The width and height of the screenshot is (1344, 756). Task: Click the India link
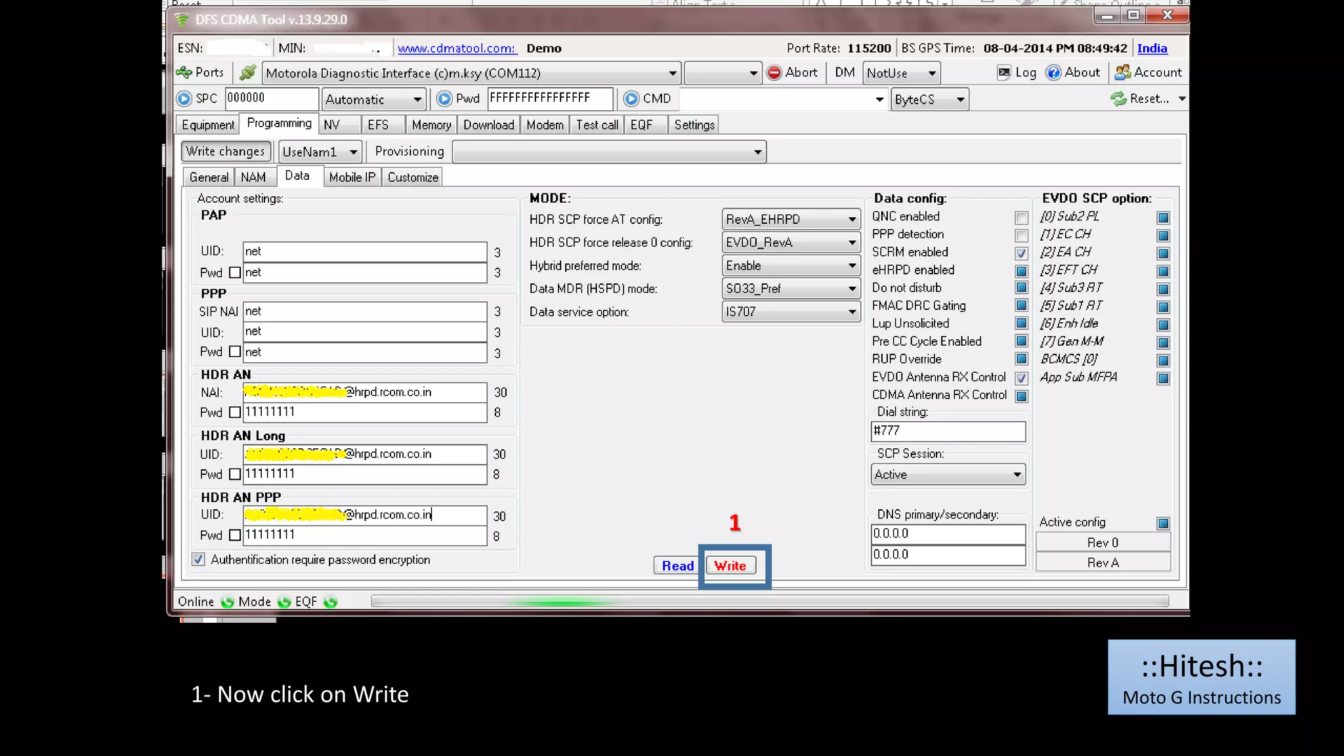1152,49
